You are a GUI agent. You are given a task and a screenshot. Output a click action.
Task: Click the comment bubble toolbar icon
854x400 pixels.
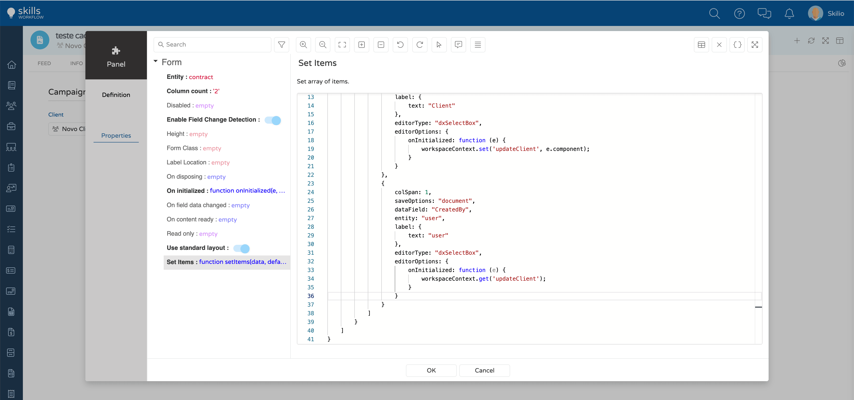[458, 45]
